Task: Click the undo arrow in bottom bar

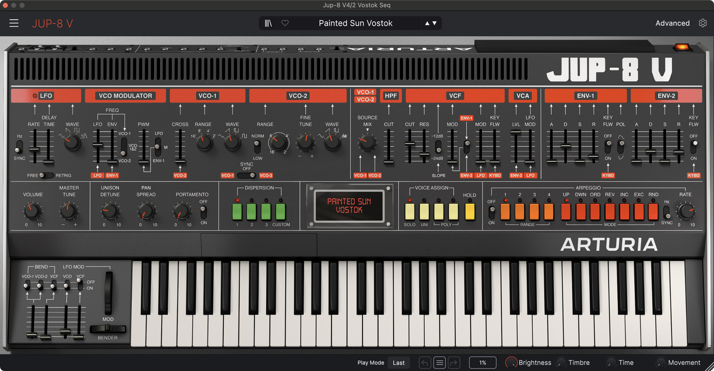Action: [x=425, y=363]
